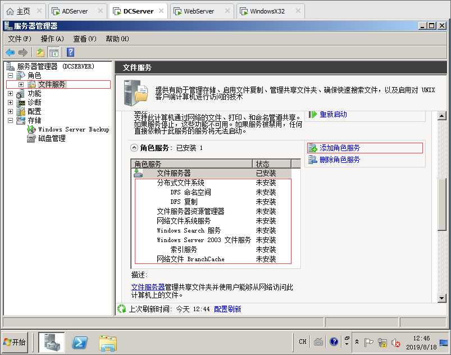Open the 文件服务器 description hyperlink
This screenshot has height=355, width=451.
tap(148, 287)
